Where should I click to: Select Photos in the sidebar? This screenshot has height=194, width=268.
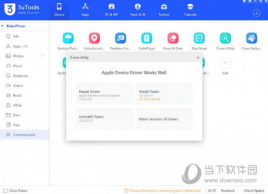pos(24,56)
